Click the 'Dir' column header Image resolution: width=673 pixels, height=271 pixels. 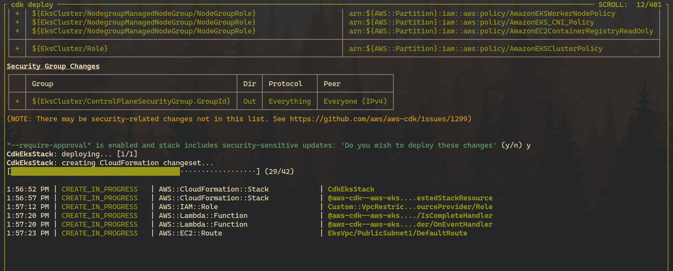[x=250, y=84]
